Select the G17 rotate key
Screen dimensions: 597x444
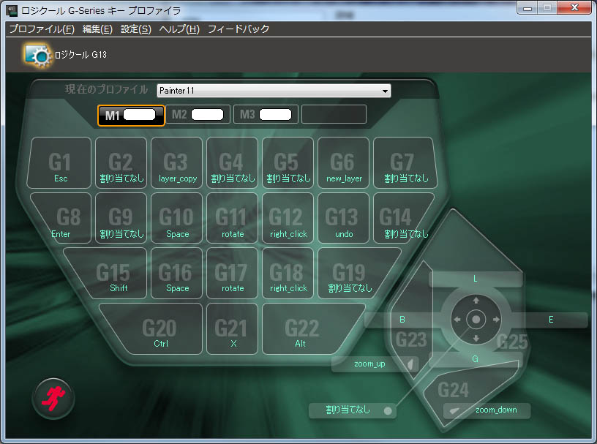pos(232,274)
